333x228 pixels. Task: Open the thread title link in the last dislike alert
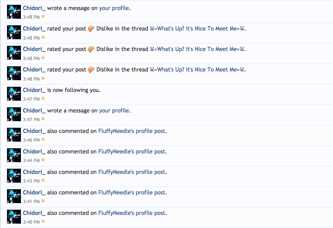coord(198,69)
